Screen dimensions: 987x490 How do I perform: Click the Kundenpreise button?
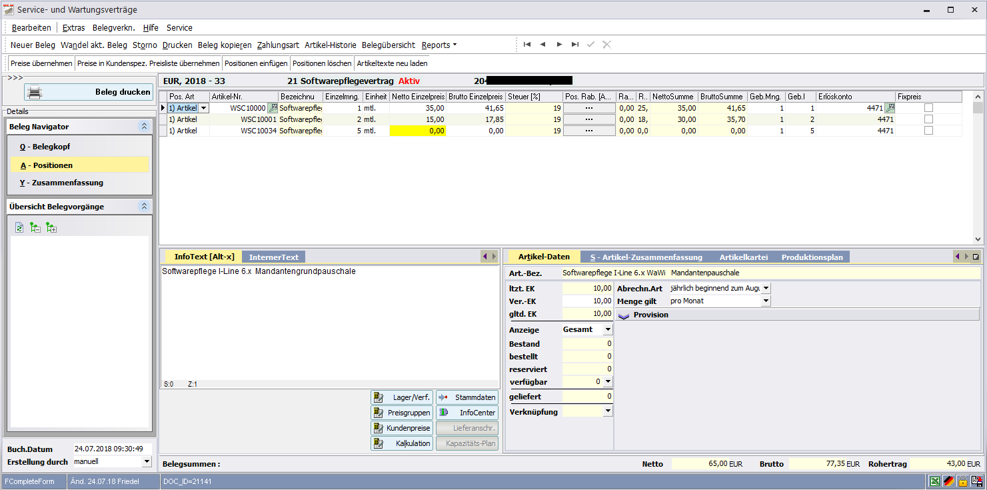tap(402, 428)
